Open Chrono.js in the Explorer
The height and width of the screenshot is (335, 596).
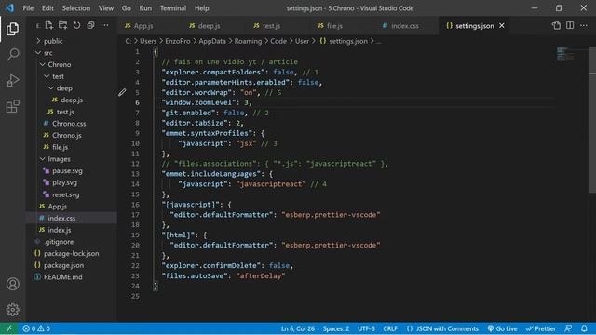pyautogui.click(x=72, y=135)
